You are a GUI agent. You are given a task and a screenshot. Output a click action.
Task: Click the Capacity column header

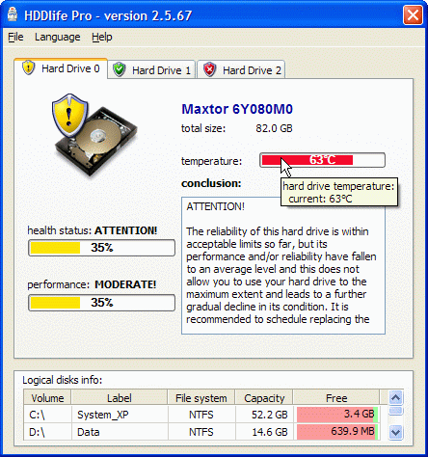click(264, 398)
